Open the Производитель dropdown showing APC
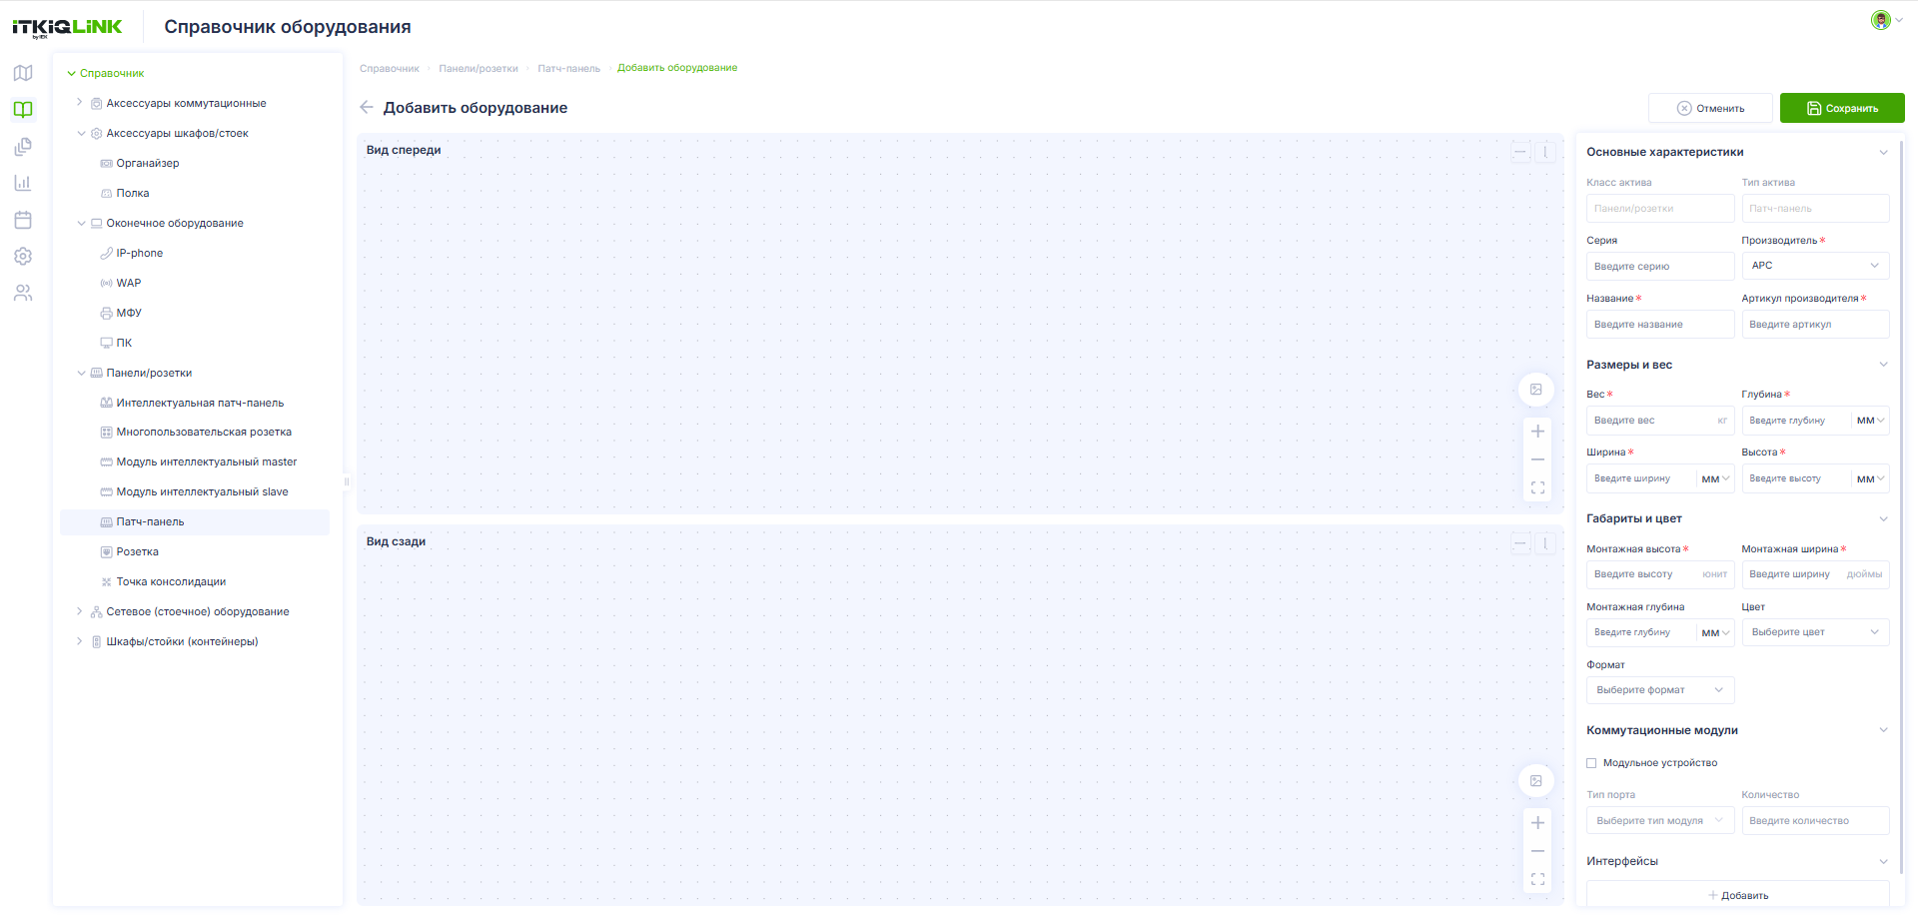Viewport: 1918px width, 919px height. pos(1815,266)
